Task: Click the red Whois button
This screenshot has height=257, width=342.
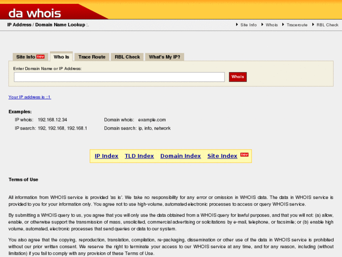Action: click(238, 77)
